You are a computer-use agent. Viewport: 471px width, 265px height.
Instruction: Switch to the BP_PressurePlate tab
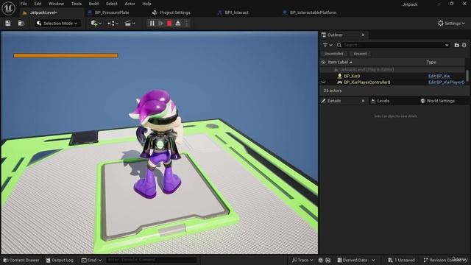[x=111, y=13]
